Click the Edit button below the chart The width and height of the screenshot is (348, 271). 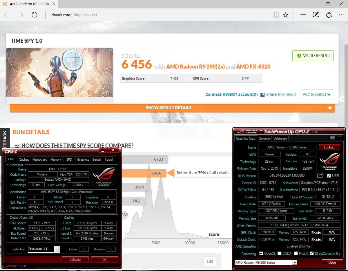(x=210, y=261)
